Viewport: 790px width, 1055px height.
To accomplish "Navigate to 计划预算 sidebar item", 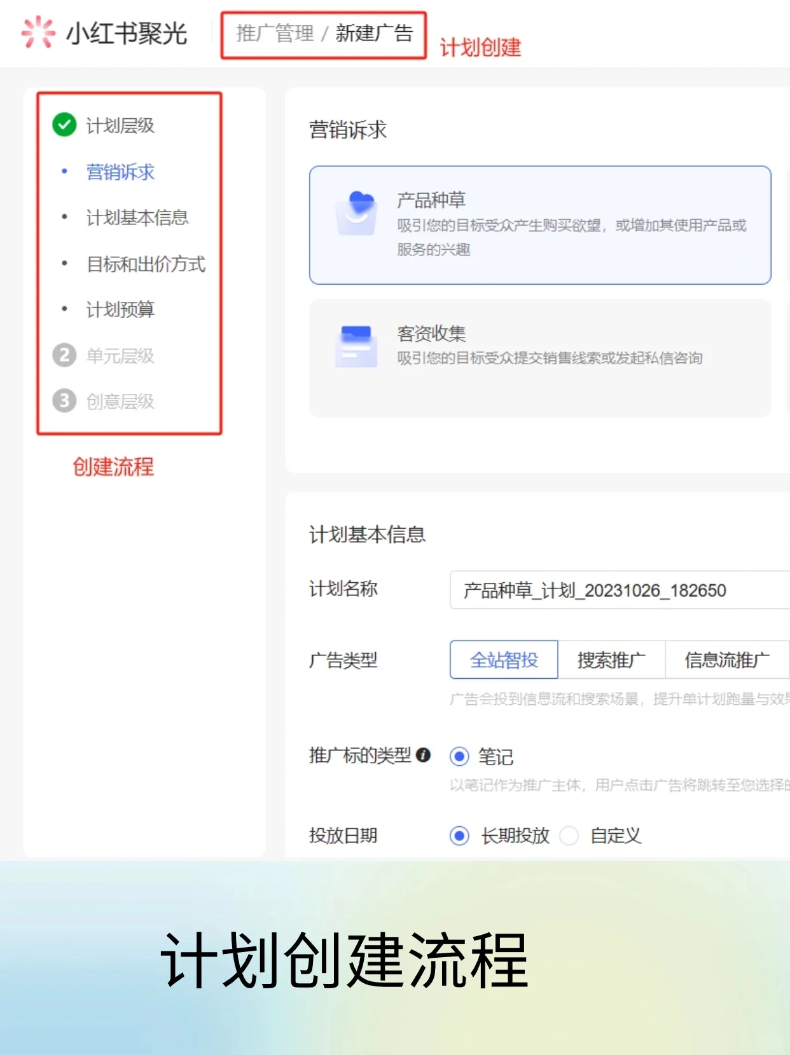I will coord(120,310).
